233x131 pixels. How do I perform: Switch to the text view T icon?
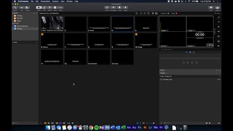(141, 123)
